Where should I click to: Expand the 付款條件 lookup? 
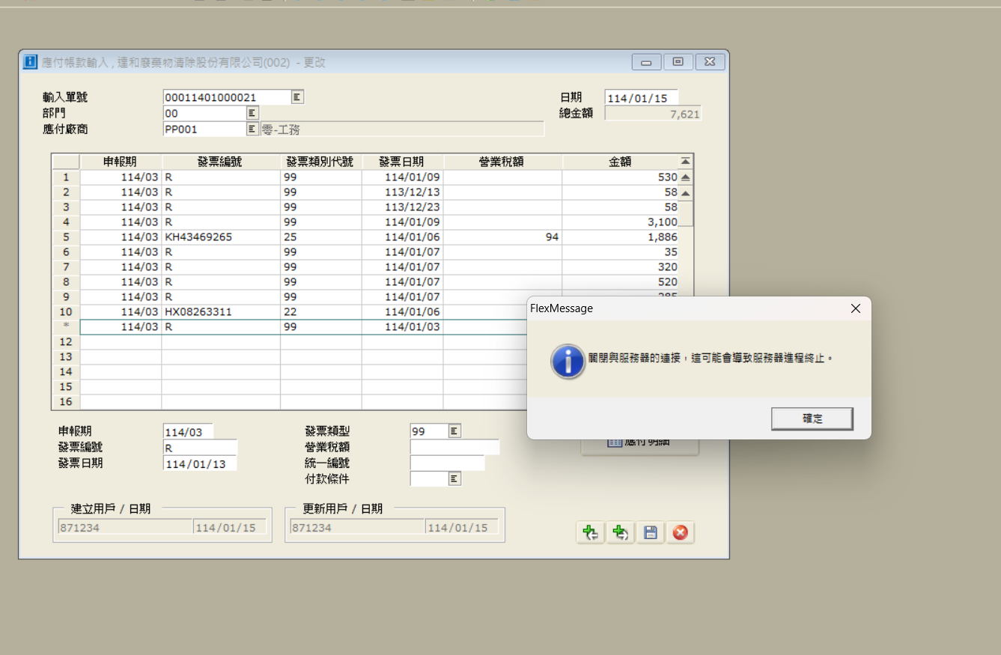click(454, 479)
